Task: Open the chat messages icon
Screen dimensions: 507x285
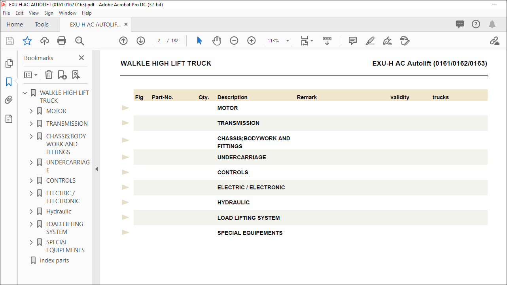Action: (460, 24)
